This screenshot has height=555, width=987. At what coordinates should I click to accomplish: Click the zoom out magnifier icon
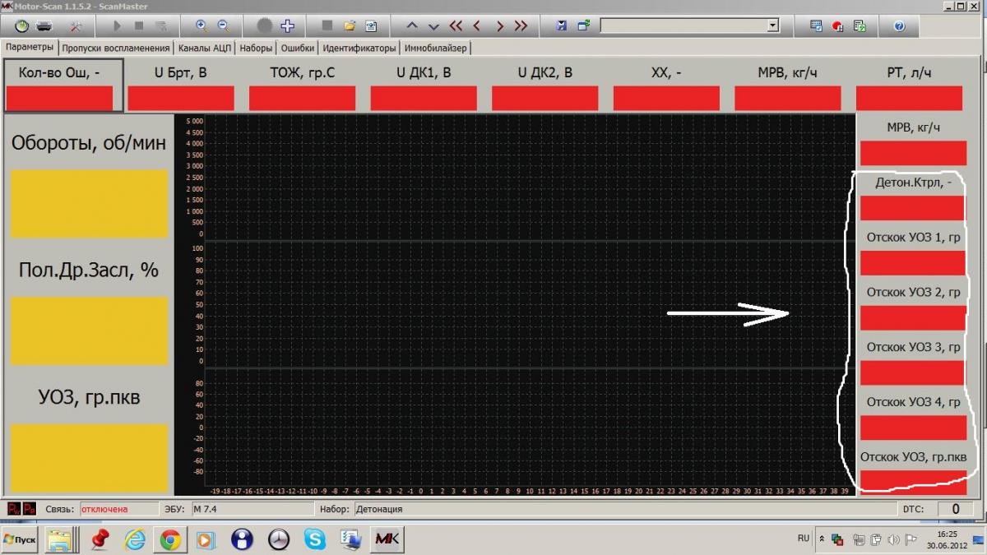click(222, 25)
